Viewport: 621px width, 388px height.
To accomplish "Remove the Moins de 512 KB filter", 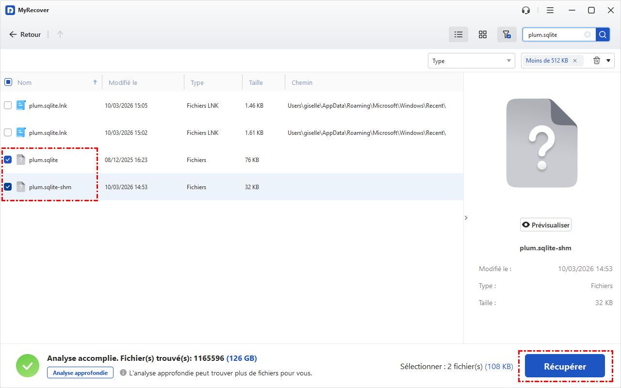I will click(575, 61).
